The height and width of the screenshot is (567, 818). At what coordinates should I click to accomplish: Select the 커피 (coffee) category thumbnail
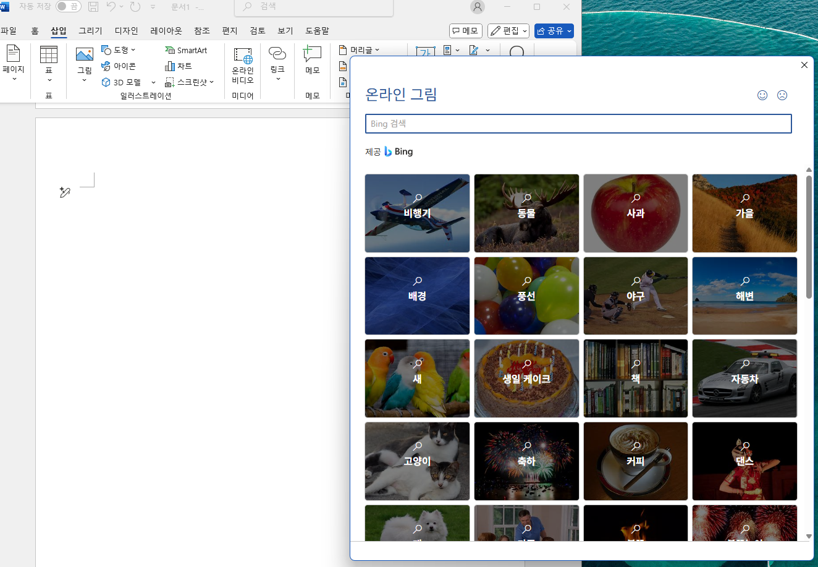(636, 461)
